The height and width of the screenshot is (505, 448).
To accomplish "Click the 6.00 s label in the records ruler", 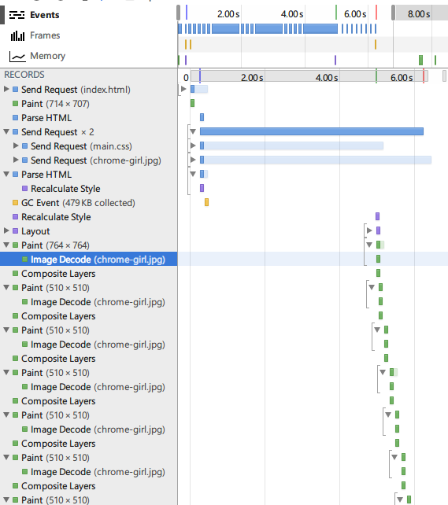I will (x=402, y=78).
